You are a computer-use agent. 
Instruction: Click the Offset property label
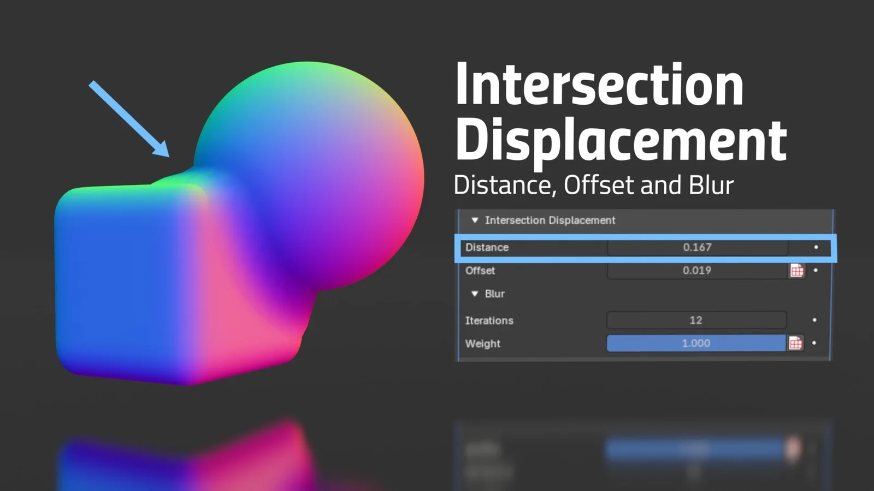click(x=480, y=271)
